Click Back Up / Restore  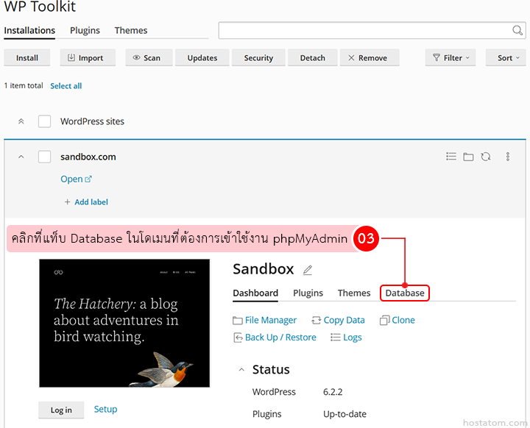(275, 337)
